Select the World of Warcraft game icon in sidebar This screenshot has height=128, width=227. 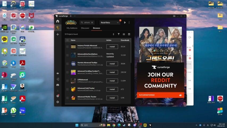[x=58, y=27]
